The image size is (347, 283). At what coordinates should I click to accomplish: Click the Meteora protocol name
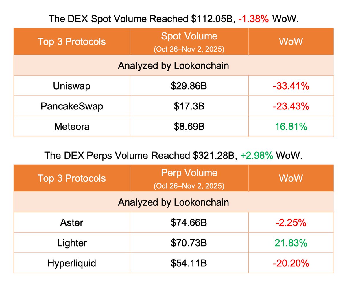point(72,126)
